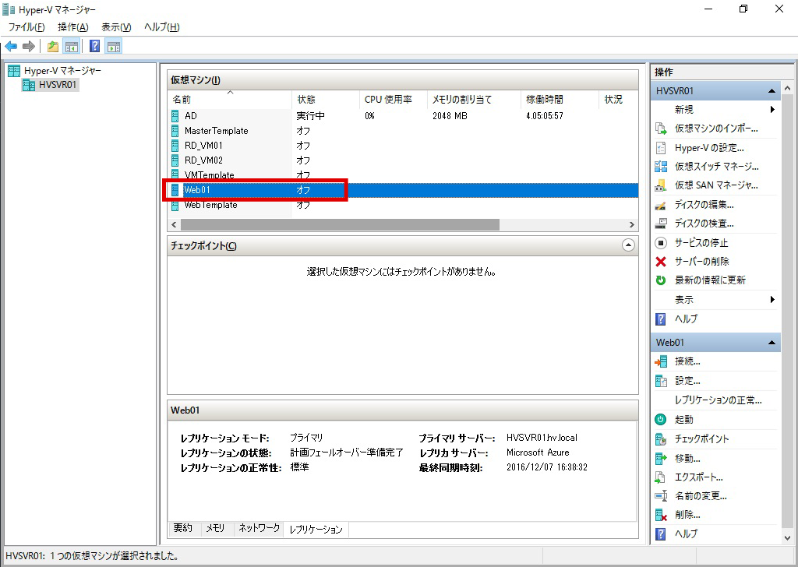Image resolution: width=798 pixels, height=567 pixels.
Task: Sort by メモリの割り当て column header
Action: click(x=475, y=99)
